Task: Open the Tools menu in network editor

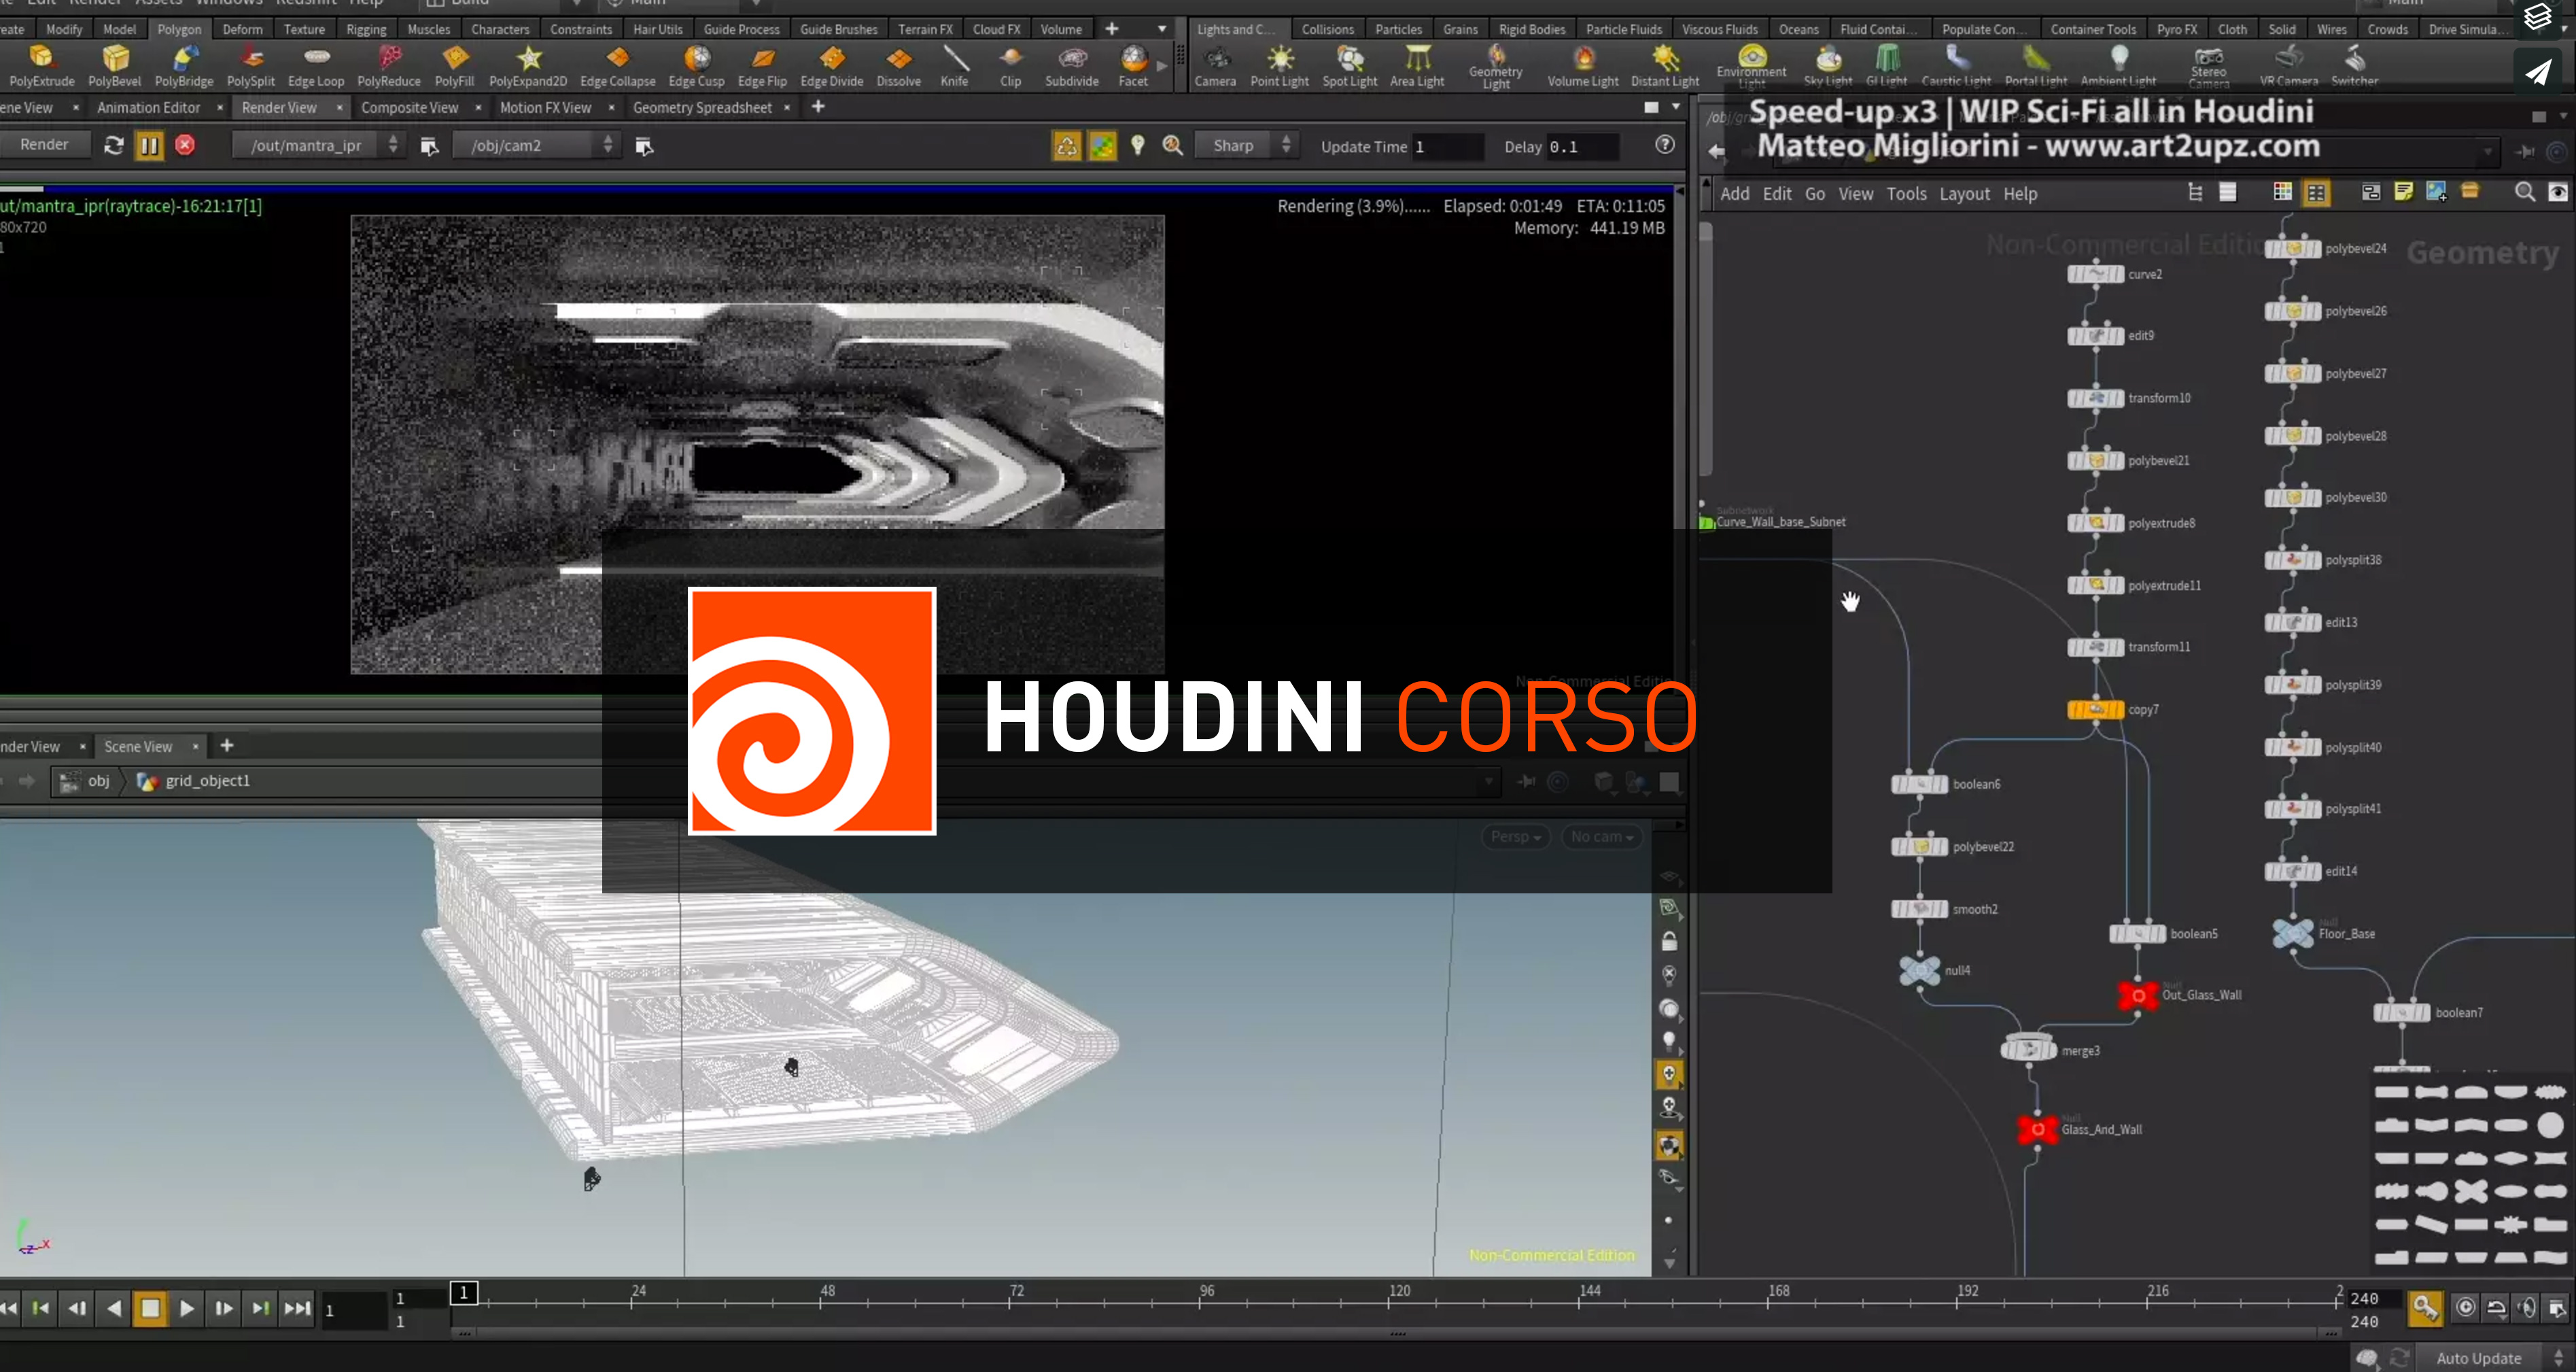Action: point(1906,193)
